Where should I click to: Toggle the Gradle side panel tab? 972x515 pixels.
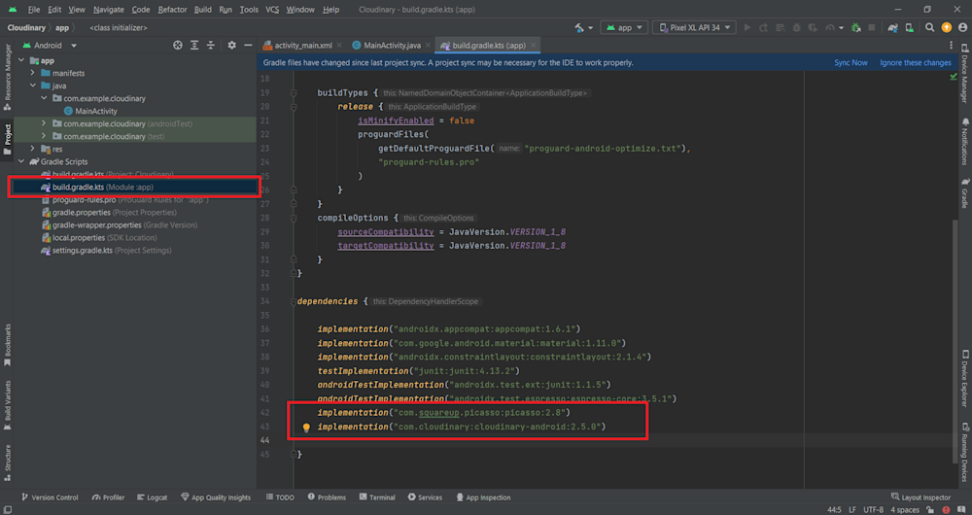pyautogui.click(x=965, y=192)
